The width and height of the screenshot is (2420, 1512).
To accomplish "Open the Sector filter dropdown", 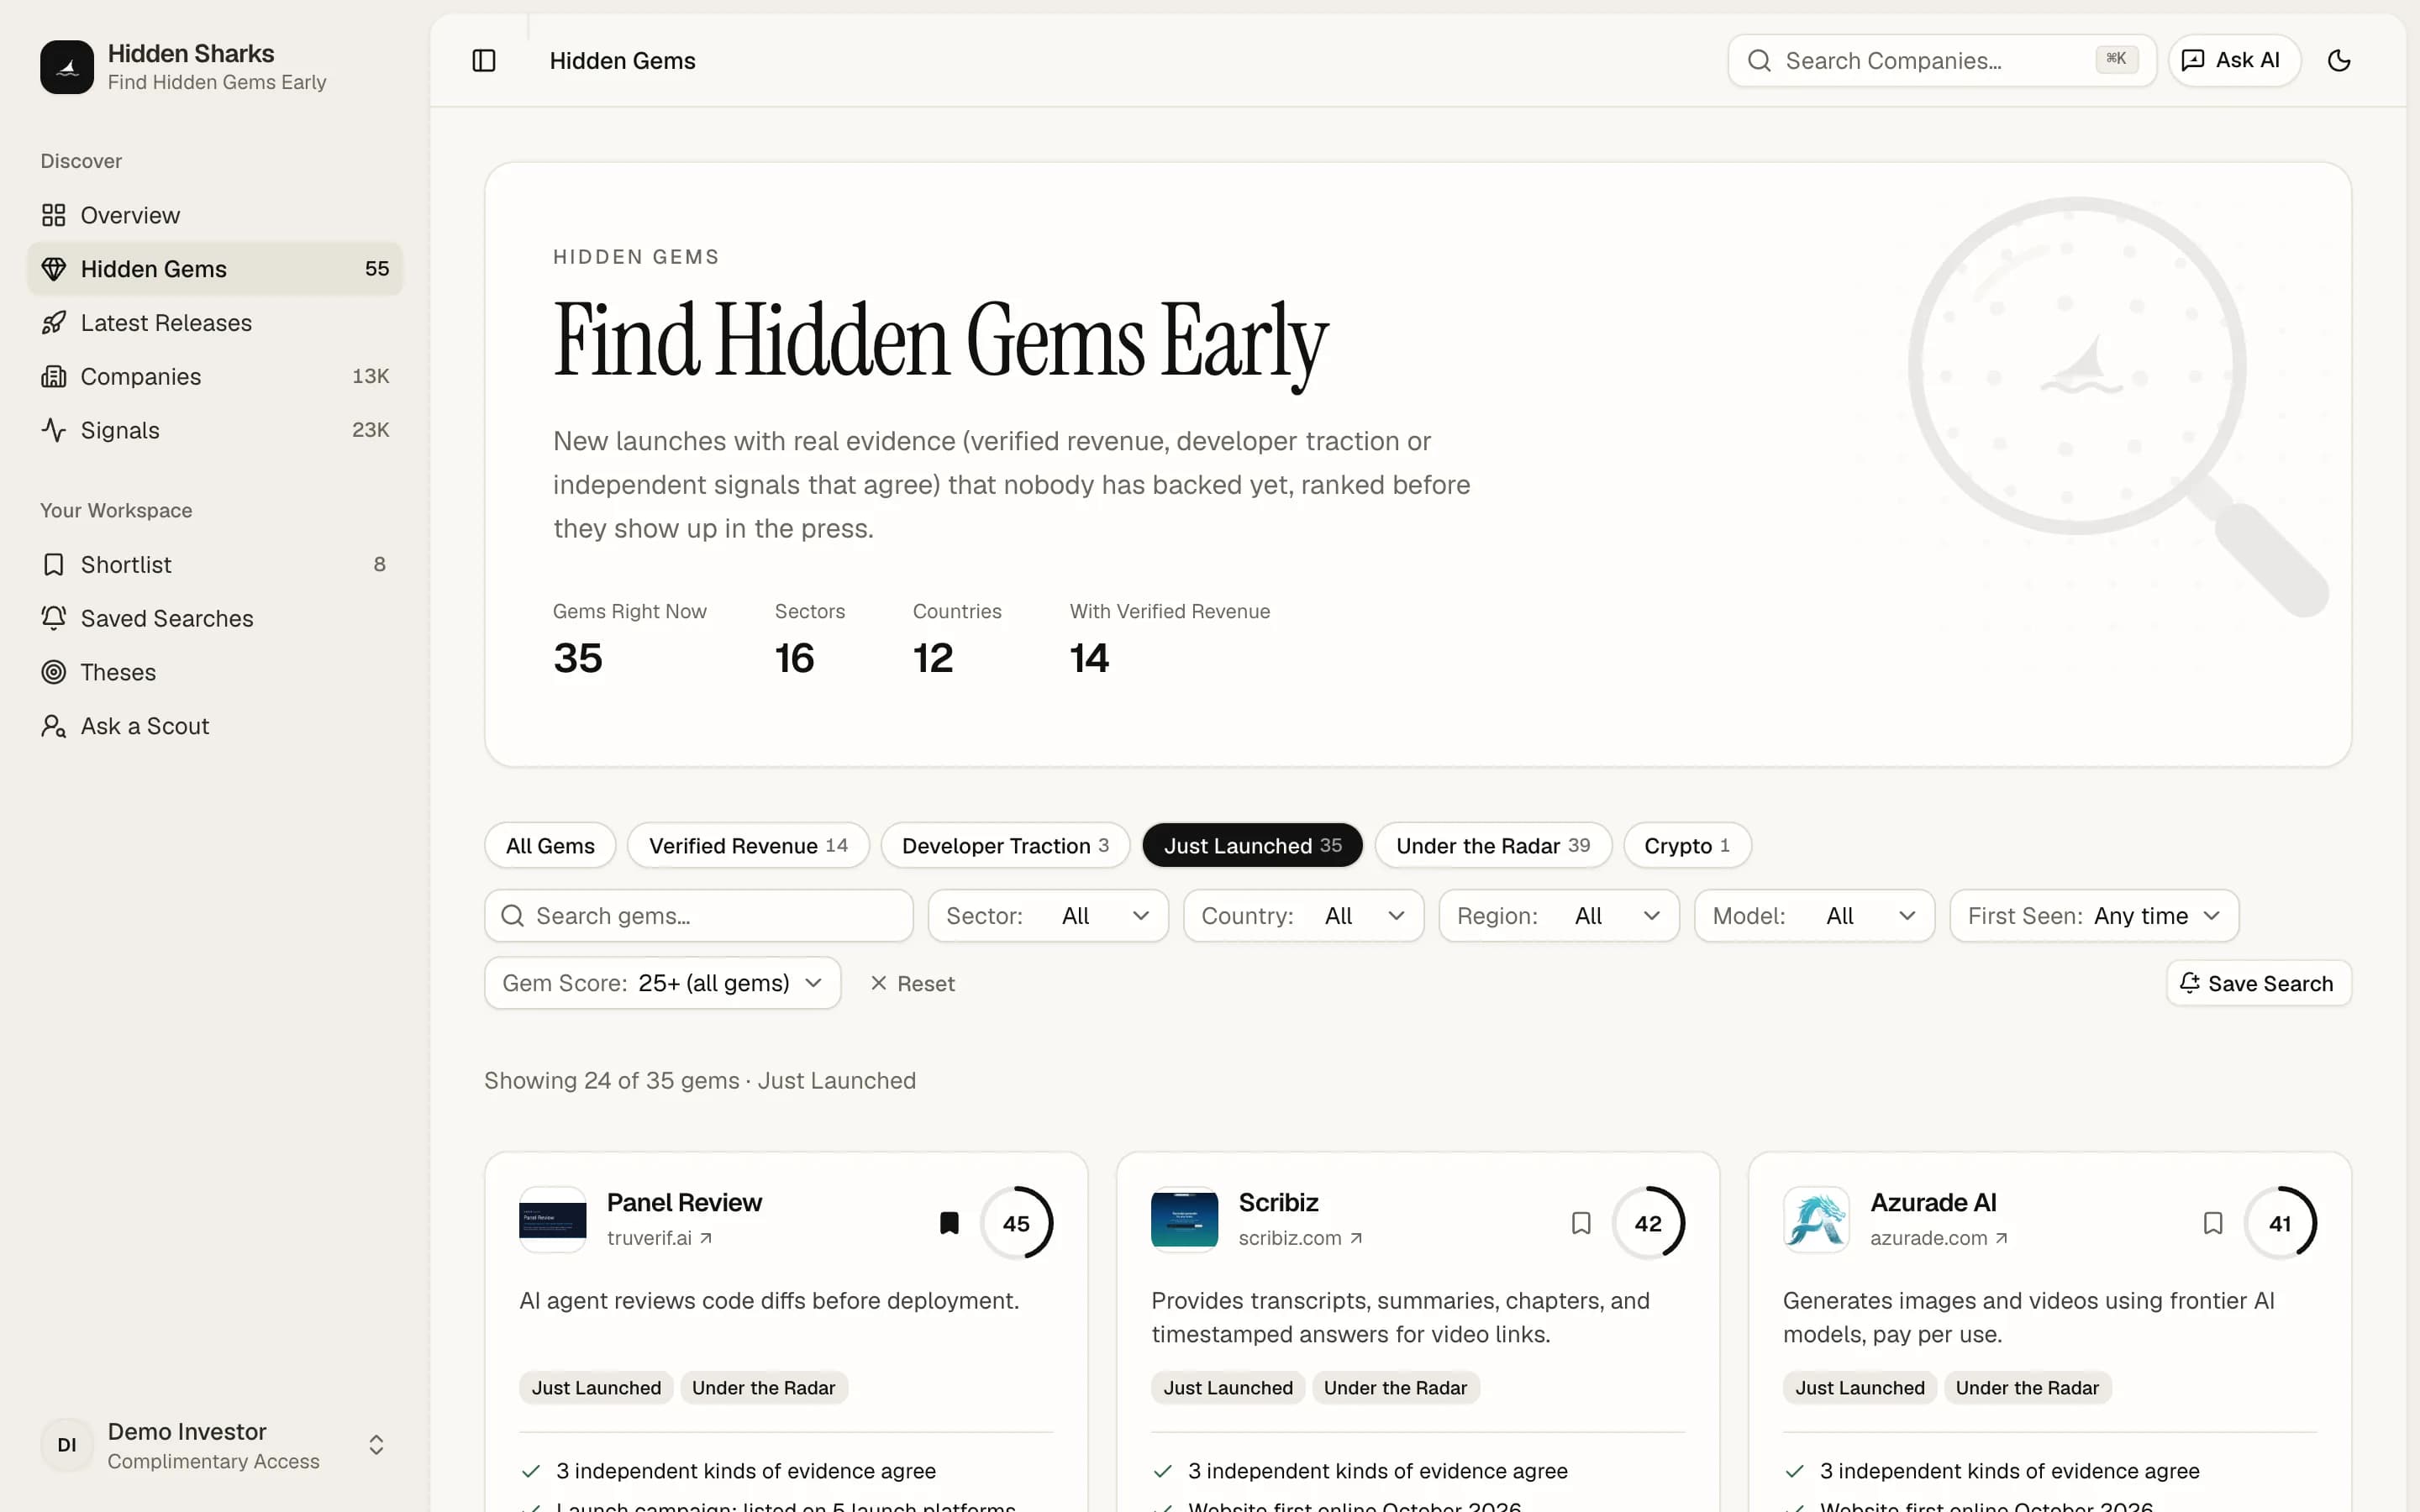I will [x=1048, y=916].
